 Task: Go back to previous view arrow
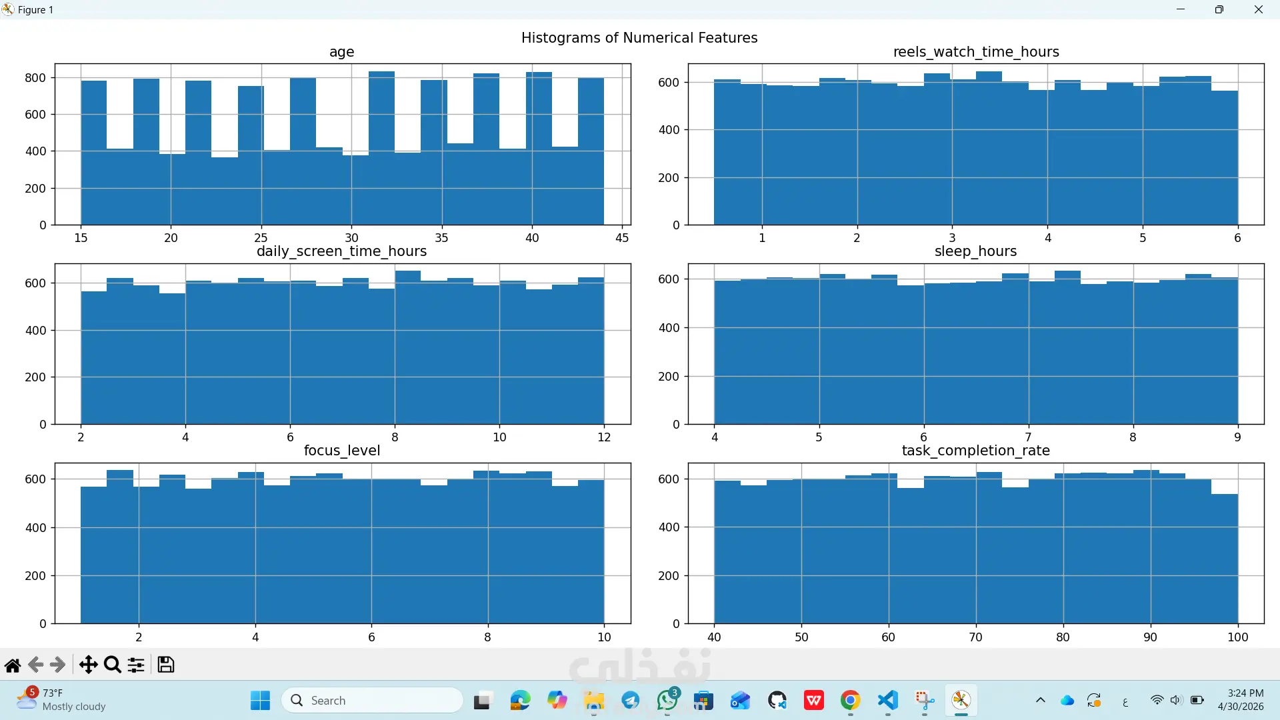click(x=36, y=665)
